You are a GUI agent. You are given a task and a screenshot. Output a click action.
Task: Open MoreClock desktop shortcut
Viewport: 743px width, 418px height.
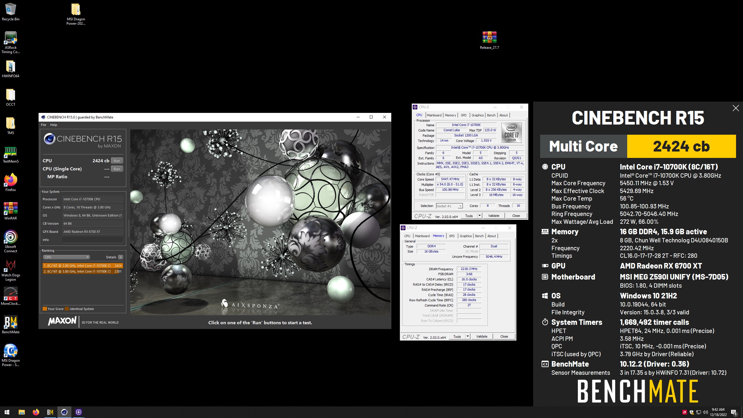coord(10,297)
